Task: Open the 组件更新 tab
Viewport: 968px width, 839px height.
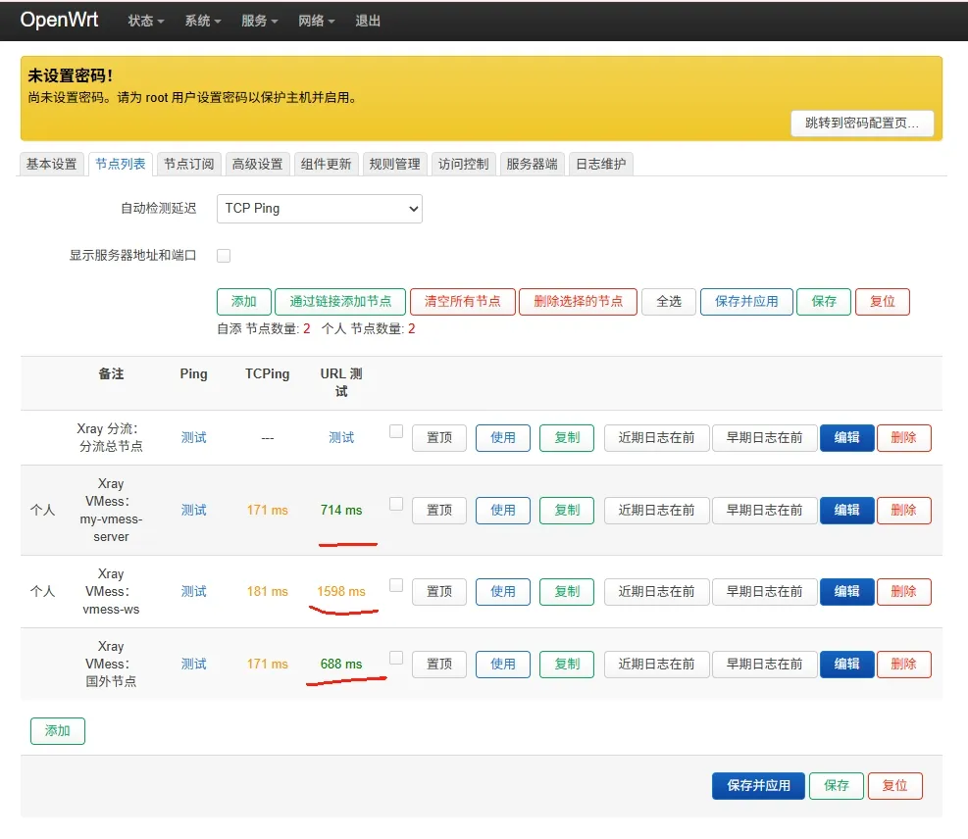Action: tap(326, 164)
